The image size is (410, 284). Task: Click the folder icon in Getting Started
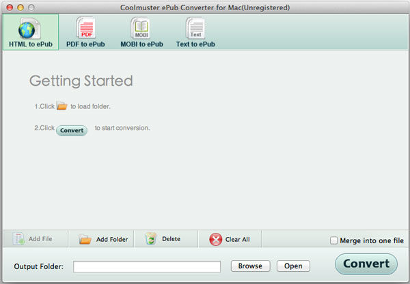pos(62,106)
